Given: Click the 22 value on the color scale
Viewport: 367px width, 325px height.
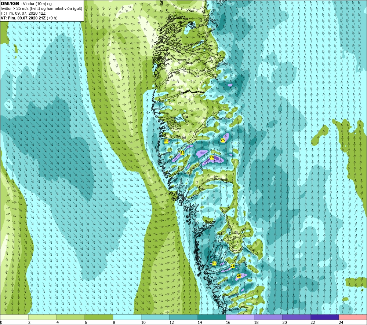Looking at the screenshot, I should point(313,322).
